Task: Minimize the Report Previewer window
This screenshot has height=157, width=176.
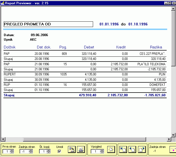Action: click(166, 3)
